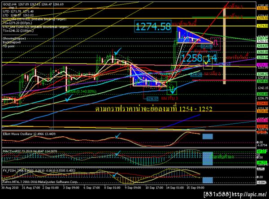Click the tan vertical bar on the chart's right
Screen dimensions: 269x199
[x=224, y=46]
